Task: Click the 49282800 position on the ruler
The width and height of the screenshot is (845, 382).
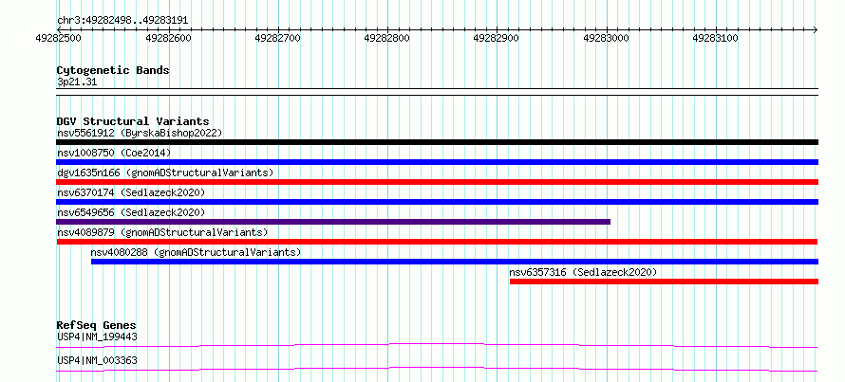Action: (x=386, y=38)
